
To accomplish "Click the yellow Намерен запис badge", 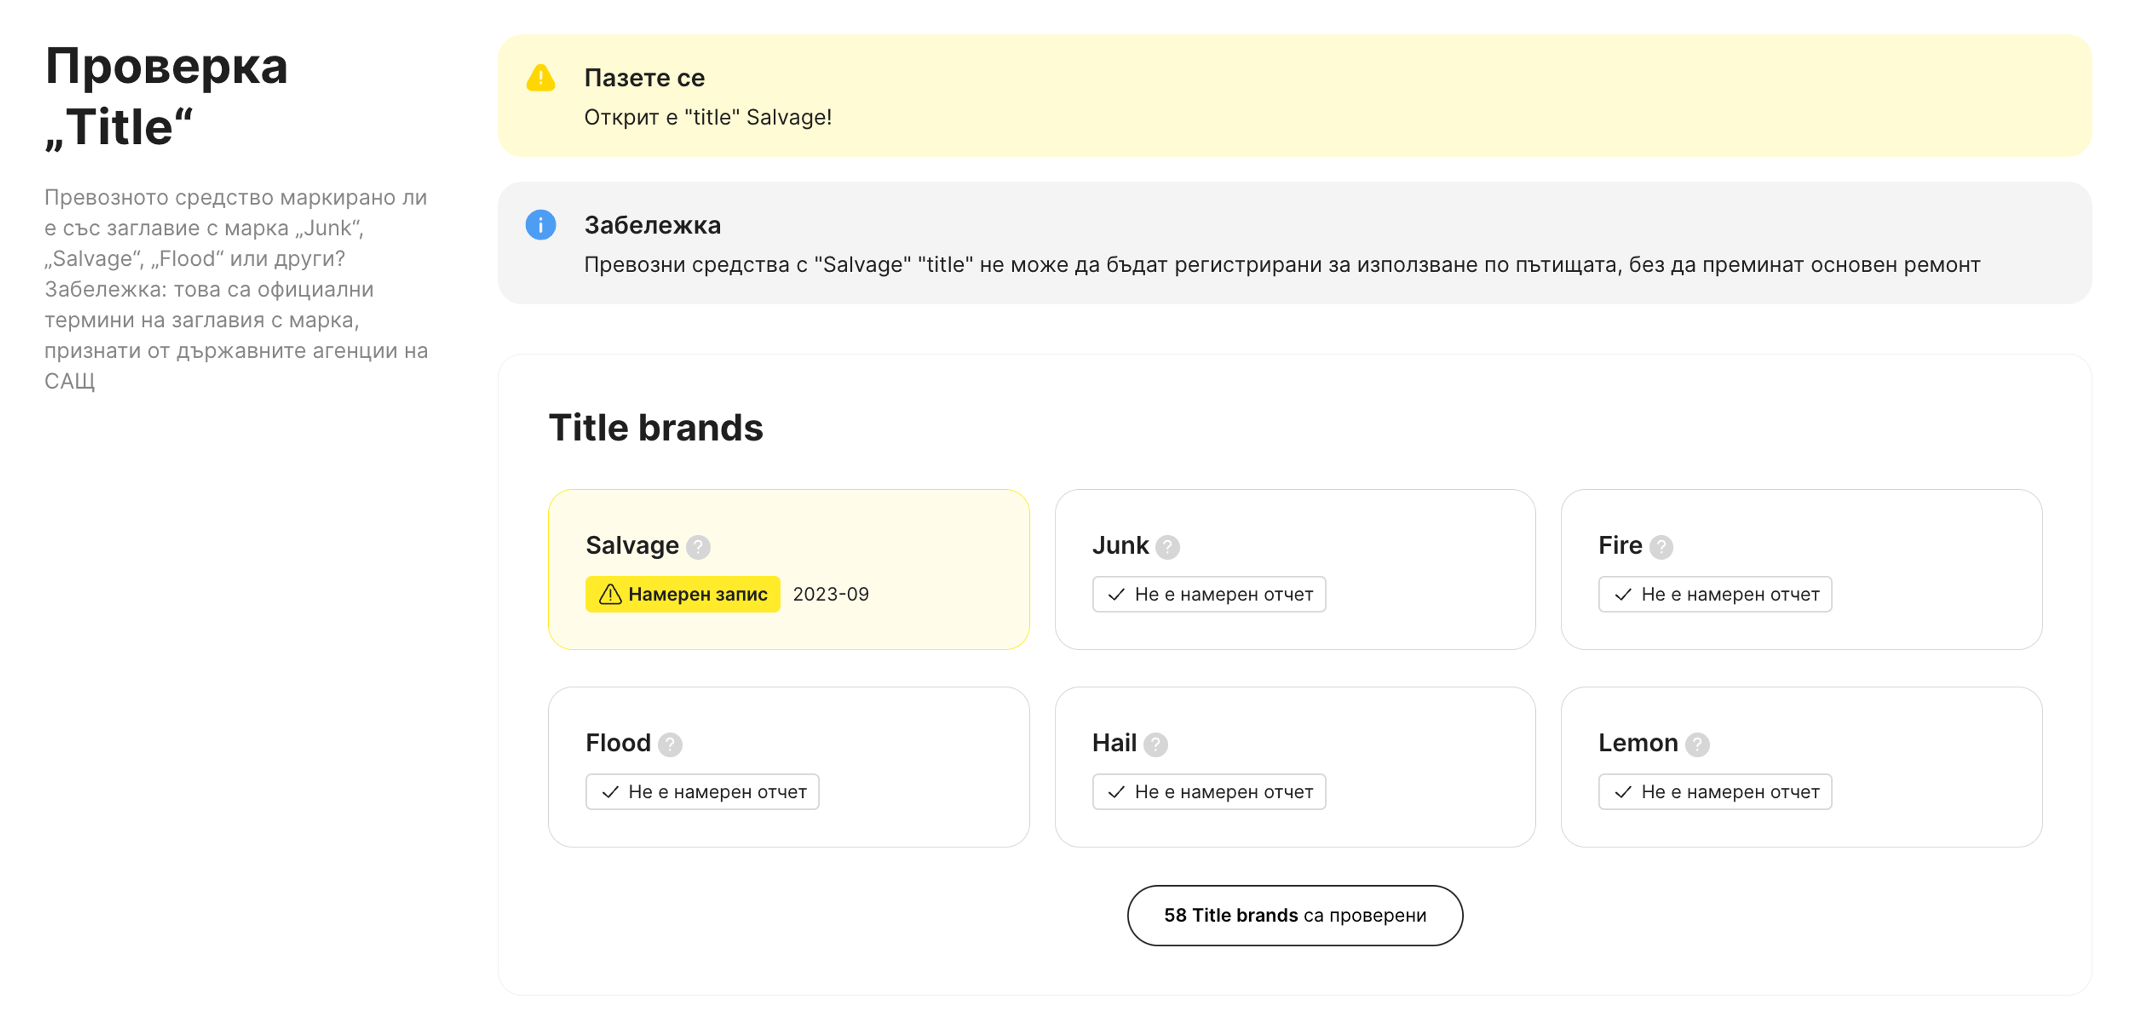I will coord(682,595).
